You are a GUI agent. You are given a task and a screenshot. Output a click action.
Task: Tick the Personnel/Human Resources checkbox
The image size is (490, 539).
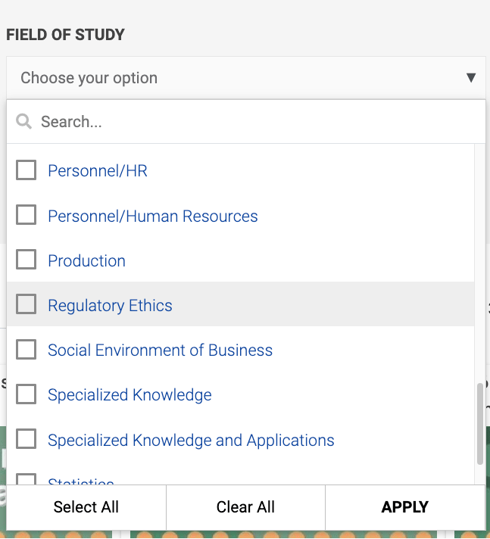27,216
